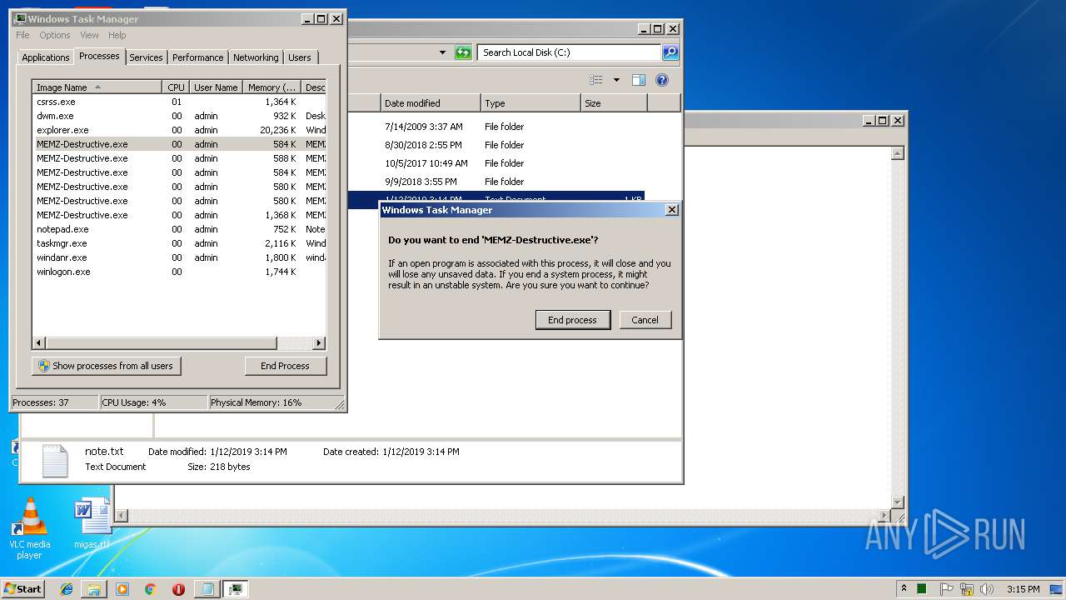Click Task Manager CPU meter tray icon
The height and width of the screenshot is (600, 1066).
click(922, 589)
